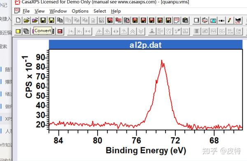Click the y-axis value 20
The width and height of the screenshot is (247, 161).
pyautogui.click(x=41, y=125)
